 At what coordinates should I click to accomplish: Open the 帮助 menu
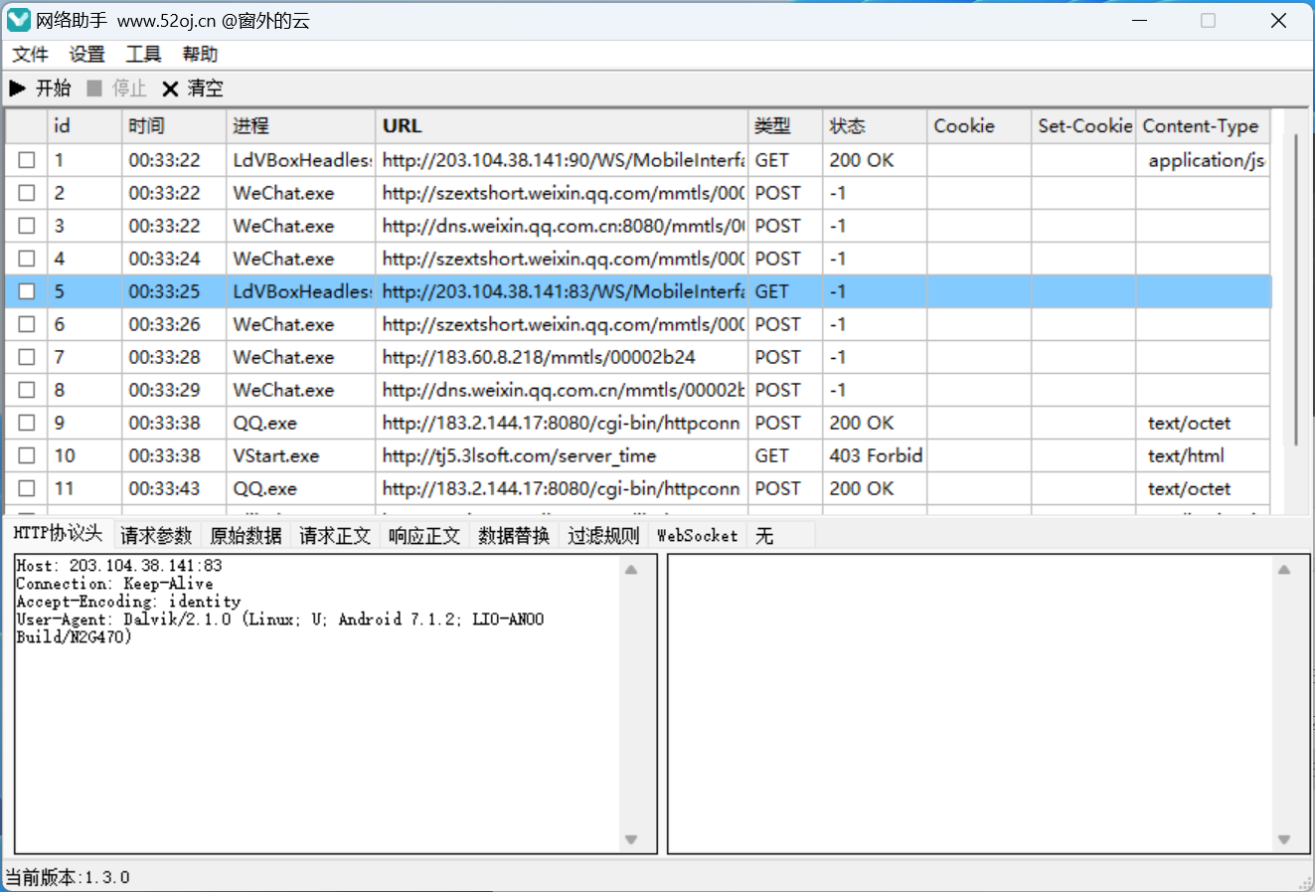200,55
